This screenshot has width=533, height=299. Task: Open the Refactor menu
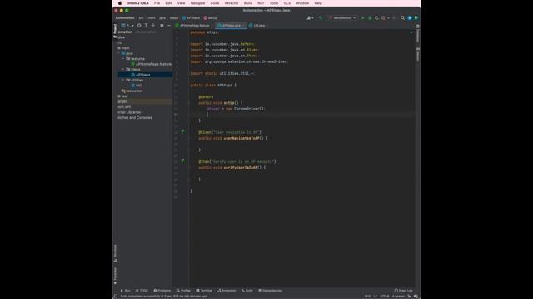click(232, 3)
